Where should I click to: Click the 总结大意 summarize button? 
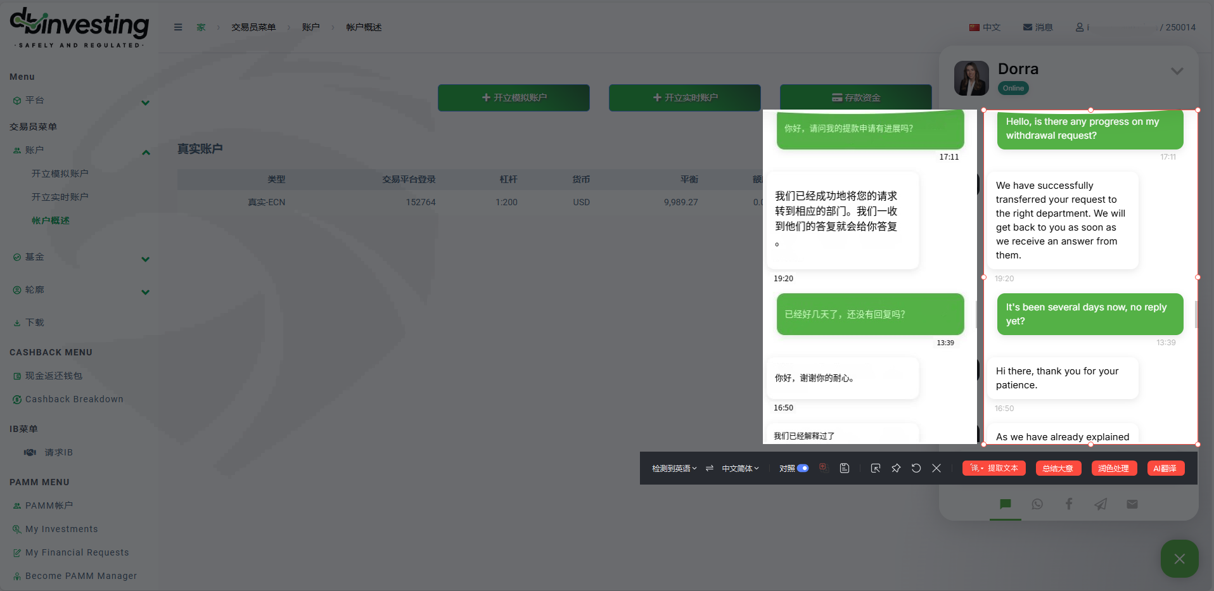coord(1058,468)
